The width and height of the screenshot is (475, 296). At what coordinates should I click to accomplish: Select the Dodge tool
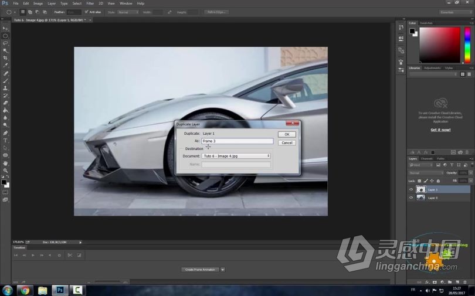tap(5, 125)
